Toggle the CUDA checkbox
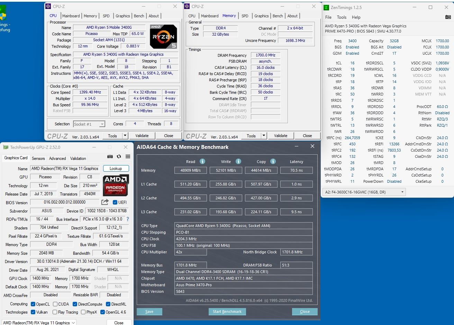This screenshot has width=454, height=325. click(x=55, y=304)
